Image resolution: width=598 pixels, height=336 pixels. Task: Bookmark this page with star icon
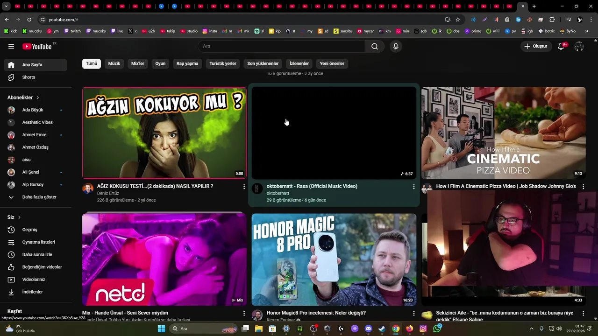click(458, 20)
